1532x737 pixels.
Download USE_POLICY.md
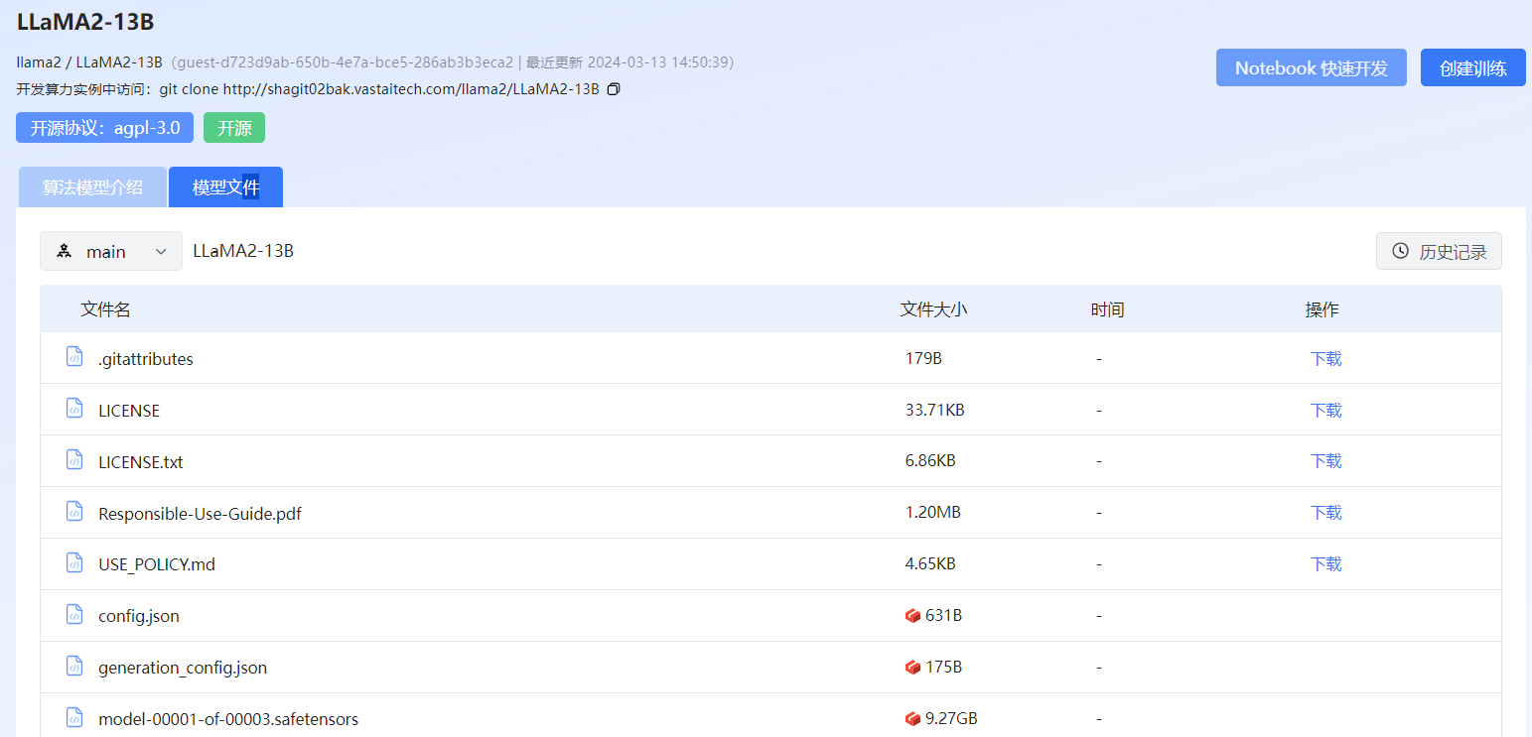pyautogui.click(x=1325, y=564)
